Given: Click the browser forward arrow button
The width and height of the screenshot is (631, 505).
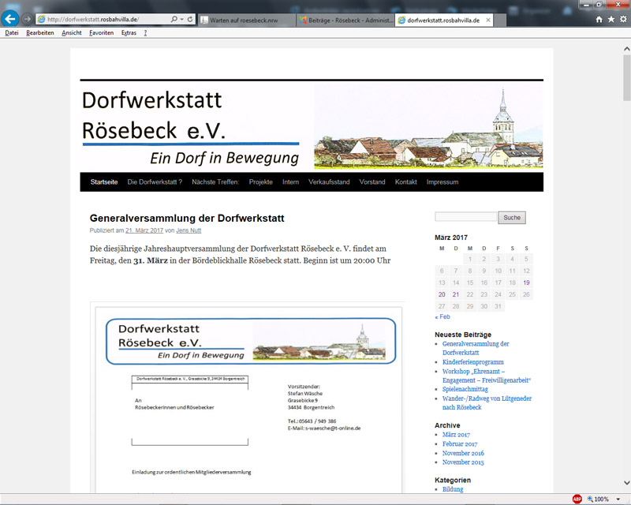Looking at the screenshot, I should coord(28,18).
